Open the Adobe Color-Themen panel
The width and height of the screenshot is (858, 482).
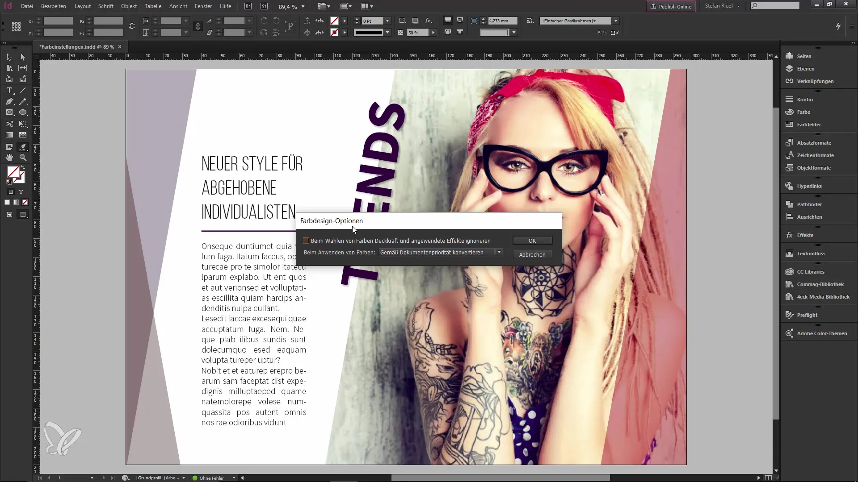(821, 333)
